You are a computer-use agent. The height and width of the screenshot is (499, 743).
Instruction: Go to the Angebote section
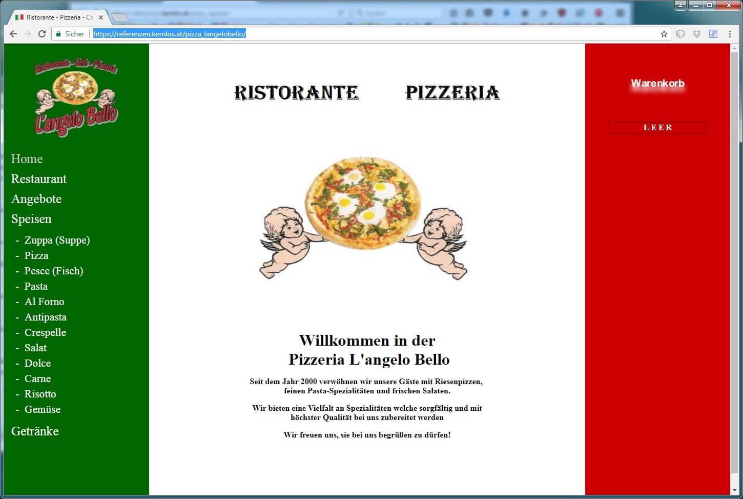[x=36, y=199]
